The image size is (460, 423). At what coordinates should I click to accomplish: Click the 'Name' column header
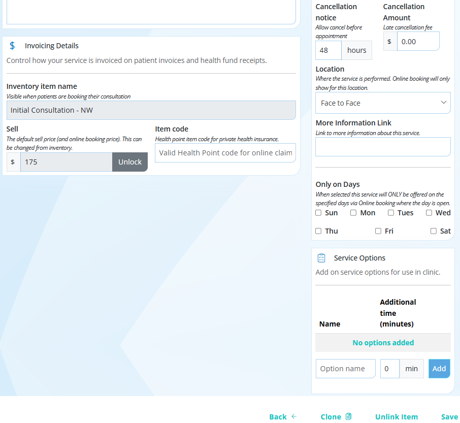coord(330,324)
